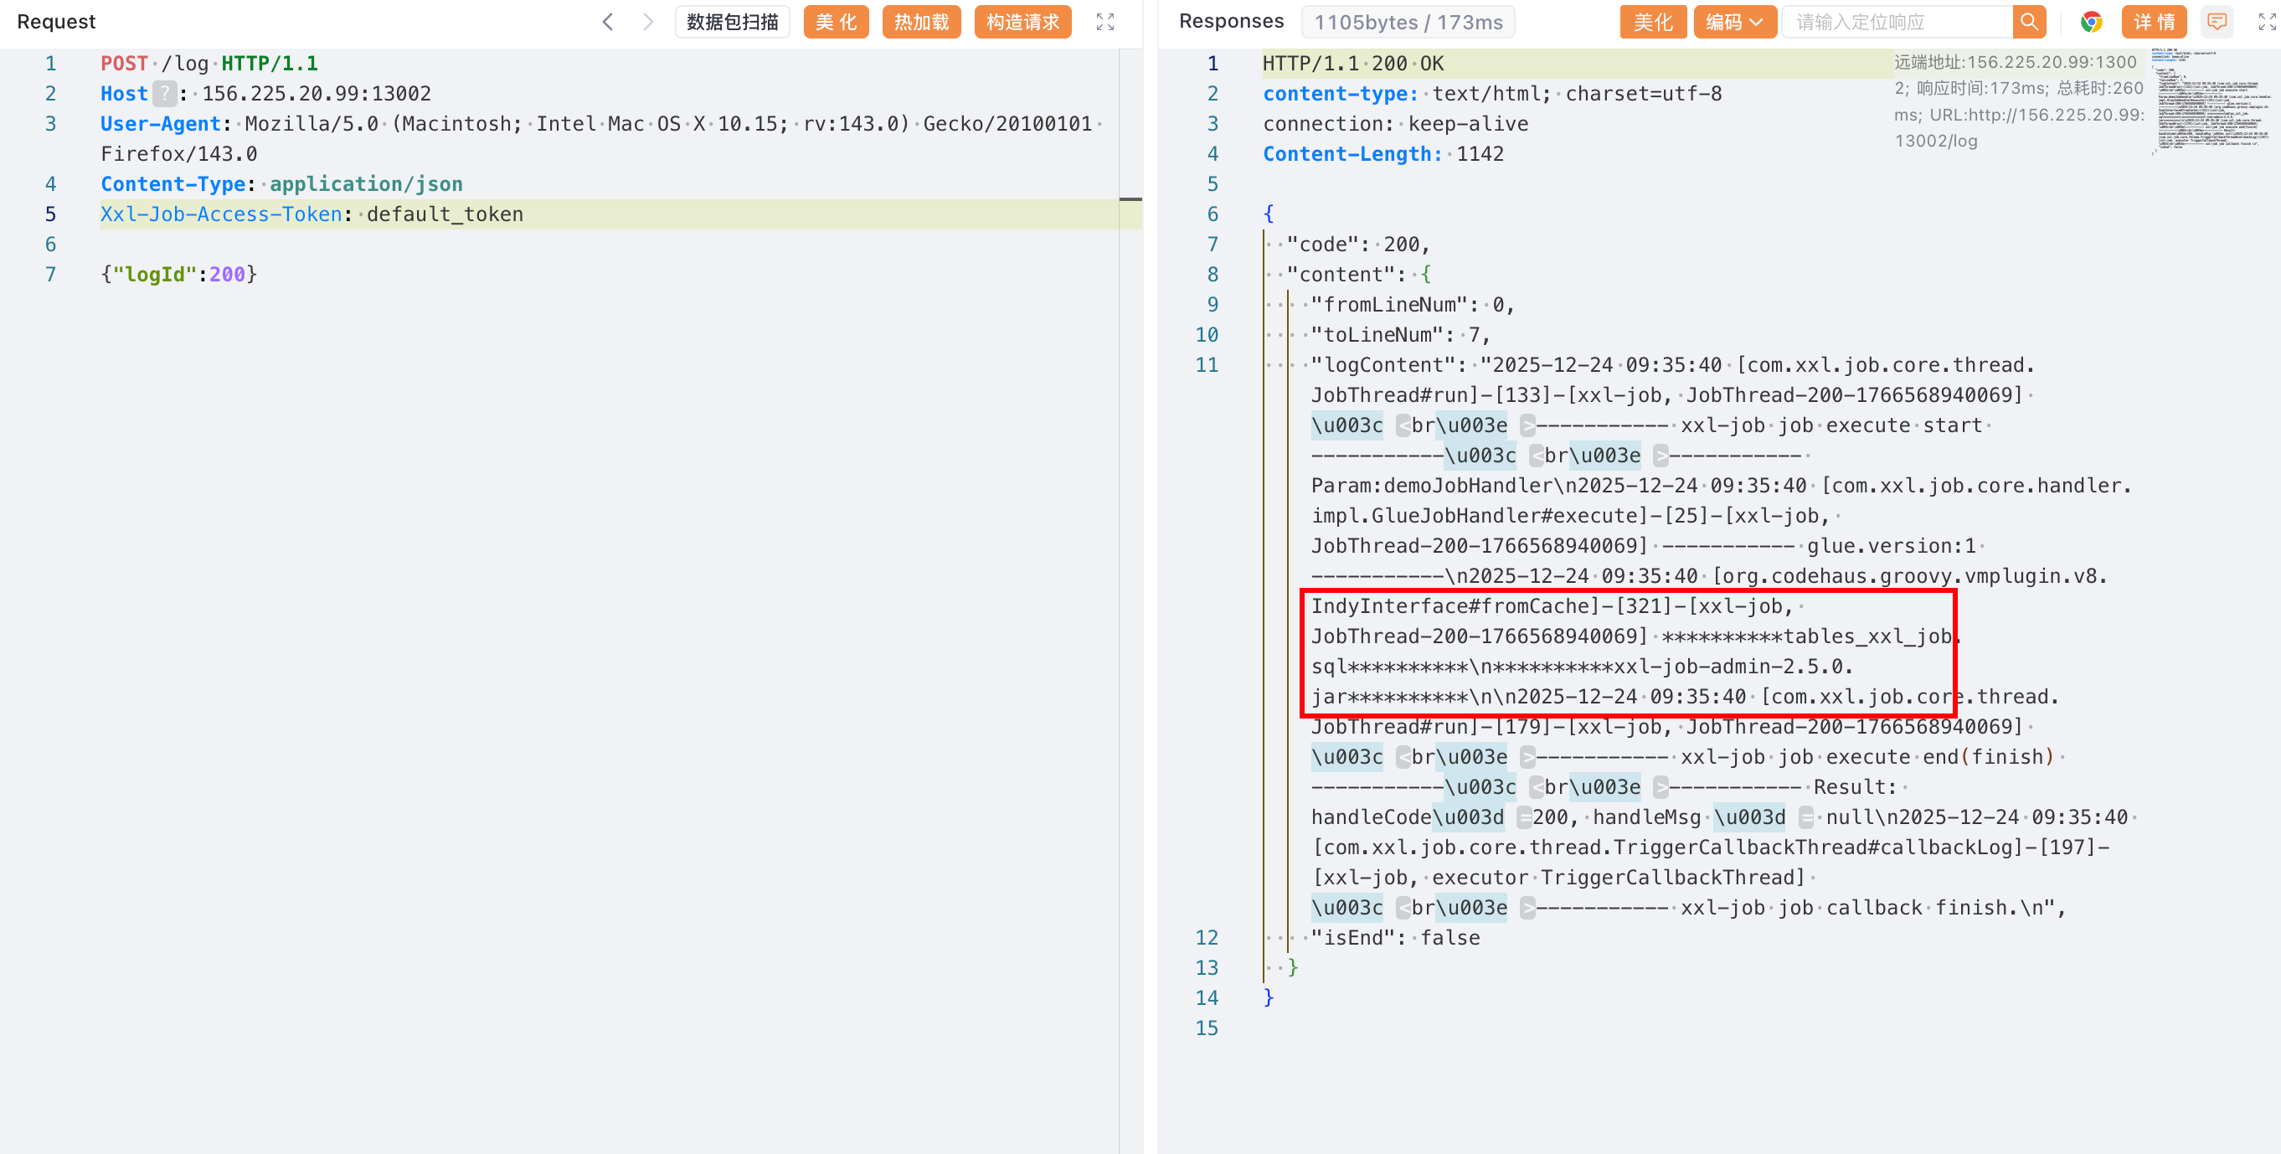Click the question mark badge beside Host
The height and width of the screenshot is (1154, 2281).
pyautogui.click(x=164, y=94)
